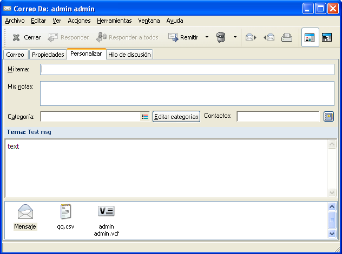This screenshot has width=342, height=254.
Task: Select the admin admin.vcf attachment
Action: [x=106, y=221]
